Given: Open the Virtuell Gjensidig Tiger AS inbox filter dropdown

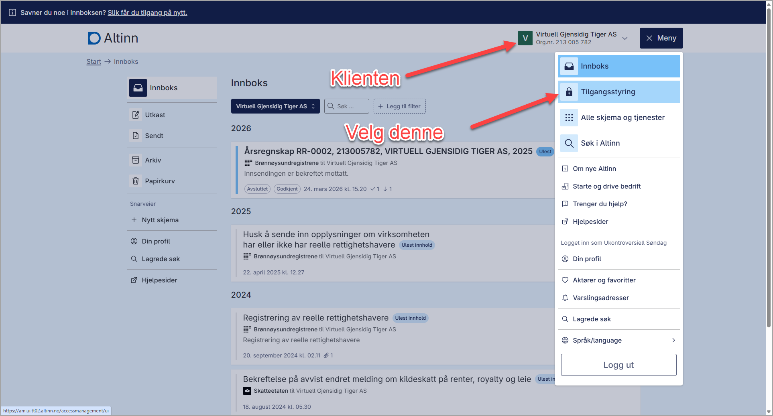Looking at the screenshot, I should [x=275, y=106].
